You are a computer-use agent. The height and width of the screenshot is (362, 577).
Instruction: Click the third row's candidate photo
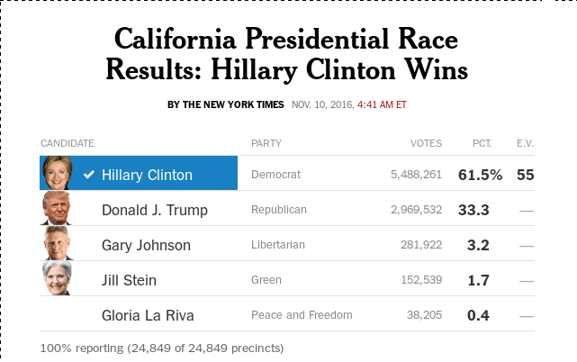(57, 244)
